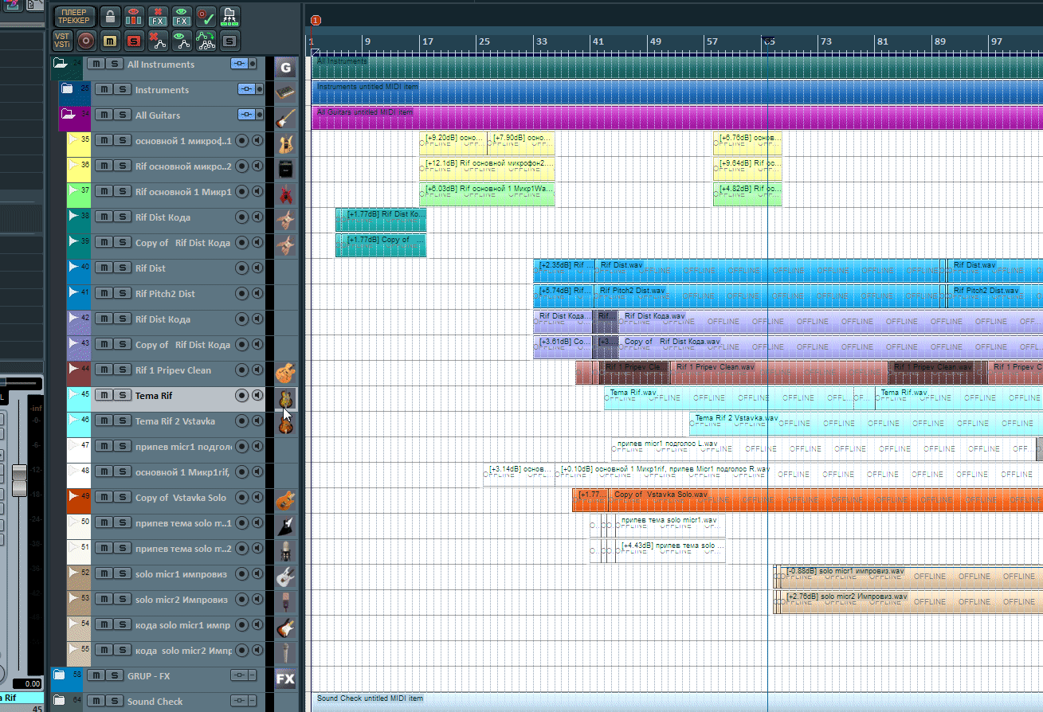Click the envelope copy arrow toolbar icon
Viewport: 1043px width, 712px height.
point(206,40)
